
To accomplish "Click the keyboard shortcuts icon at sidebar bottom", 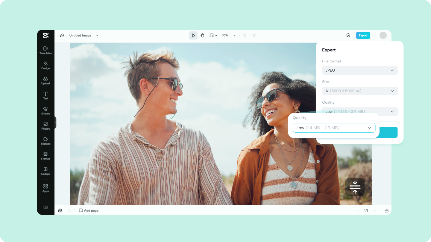I will click(45, 207).
